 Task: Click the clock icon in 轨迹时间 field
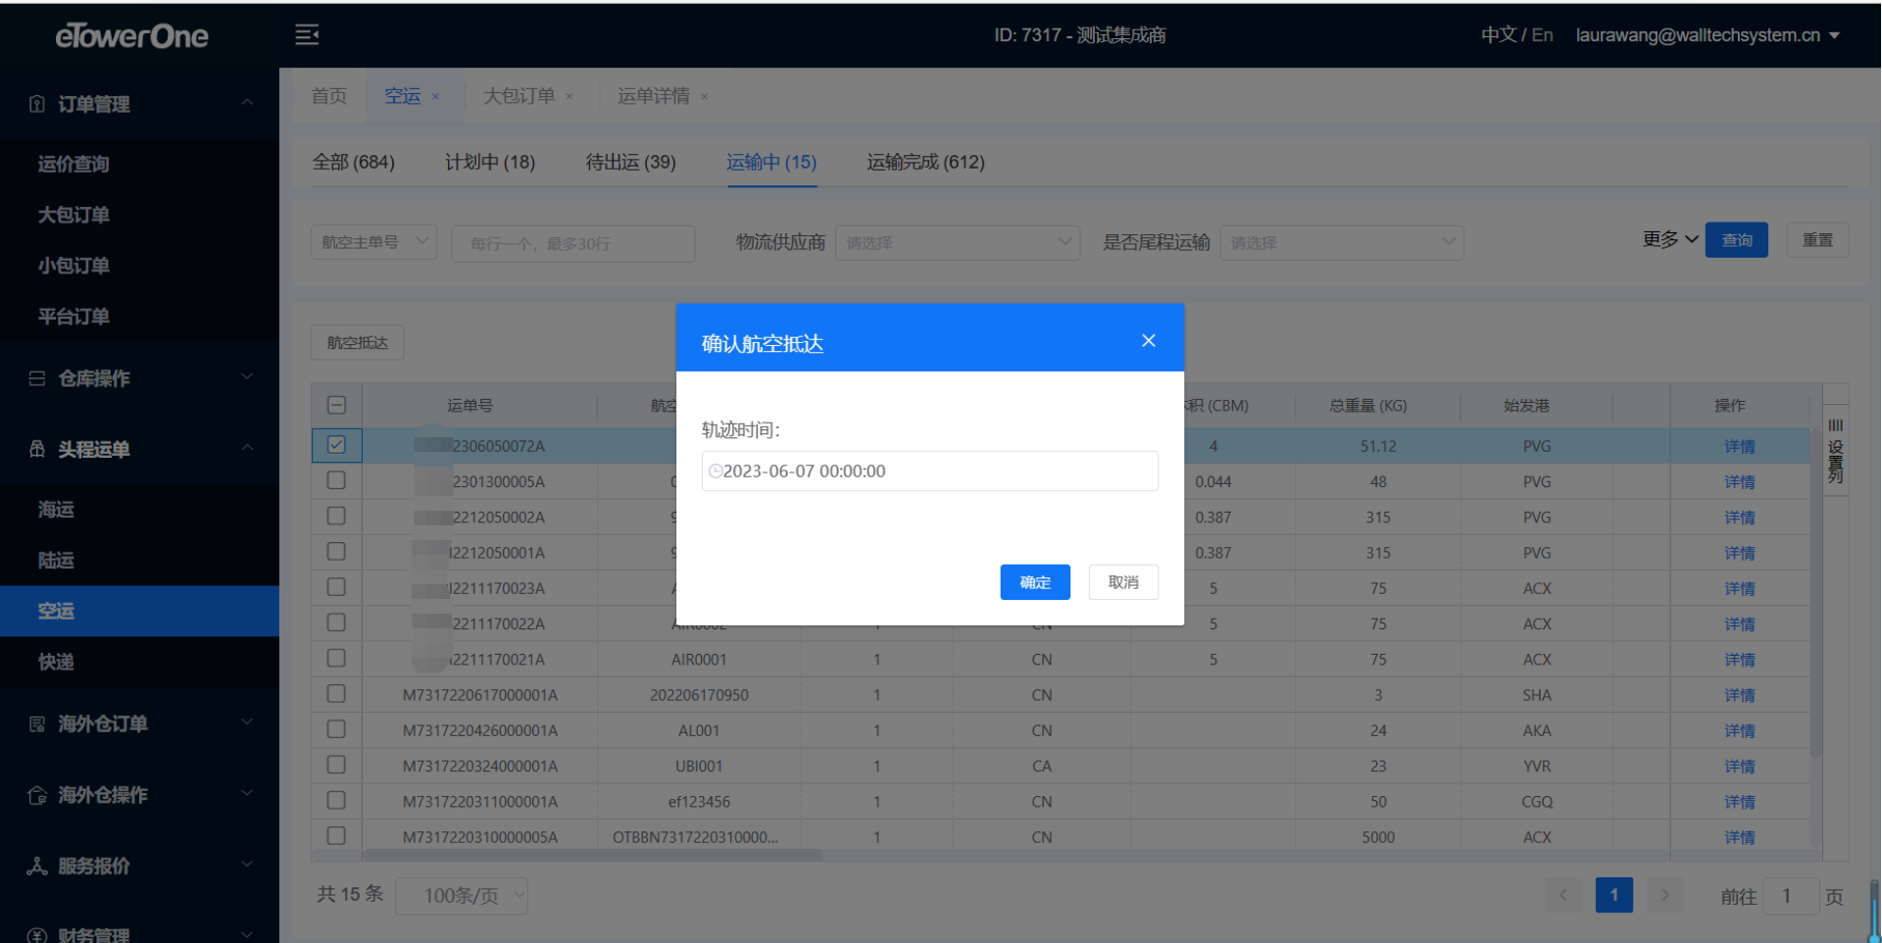[716, 471]
